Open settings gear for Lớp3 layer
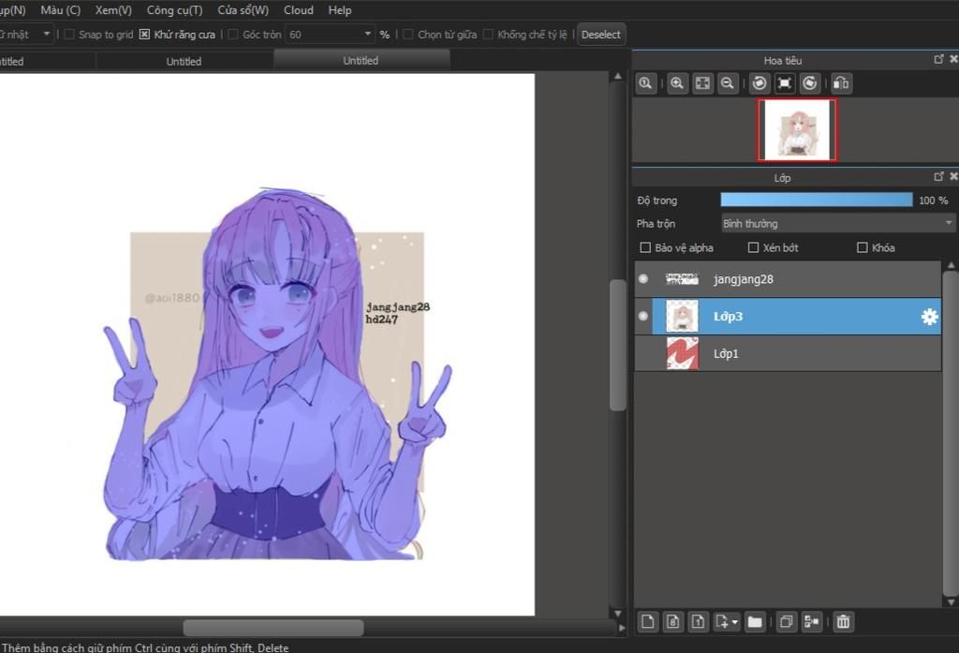Image resolution: width=959 pixels, height=653 pixels. tap(929, 317)
